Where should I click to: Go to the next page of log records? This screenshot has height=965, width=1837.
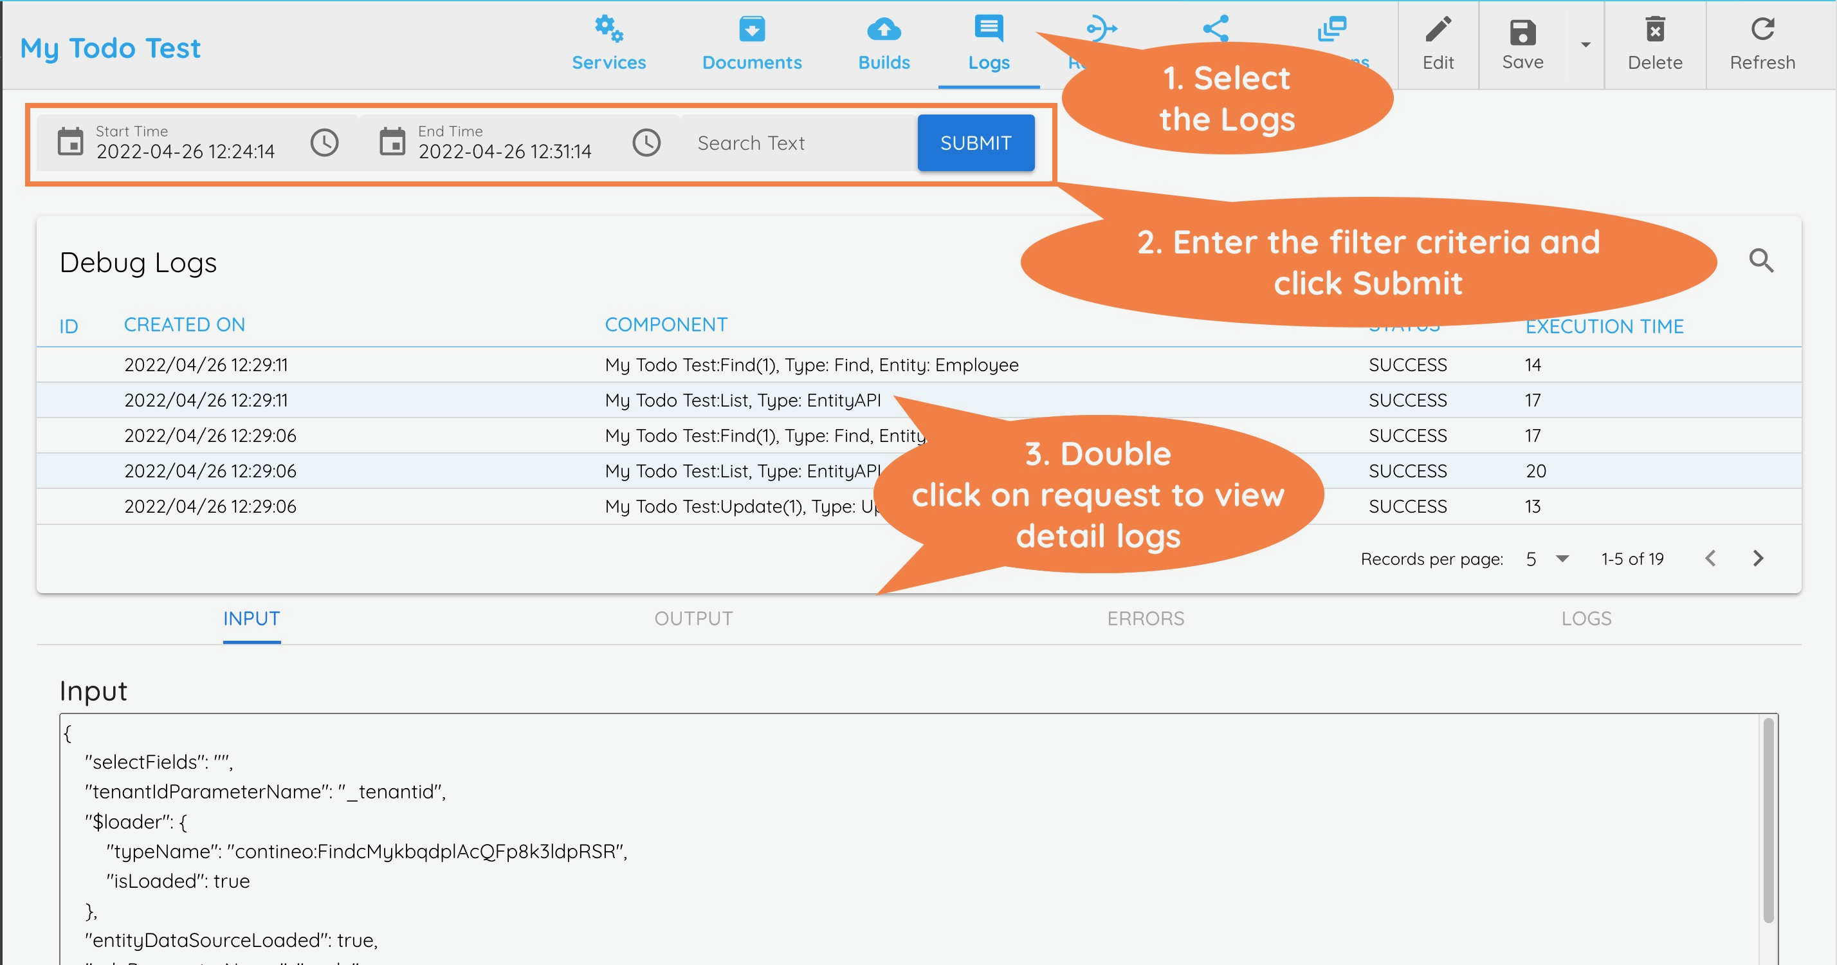coord(1758,558)
